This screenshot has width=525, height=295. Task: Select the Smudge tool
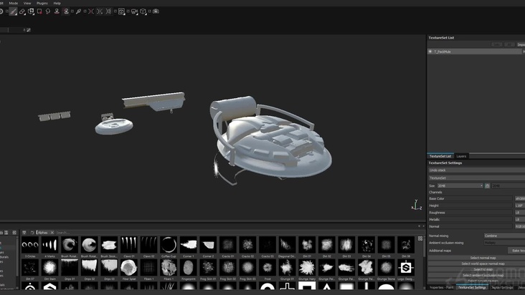[48, 11]
